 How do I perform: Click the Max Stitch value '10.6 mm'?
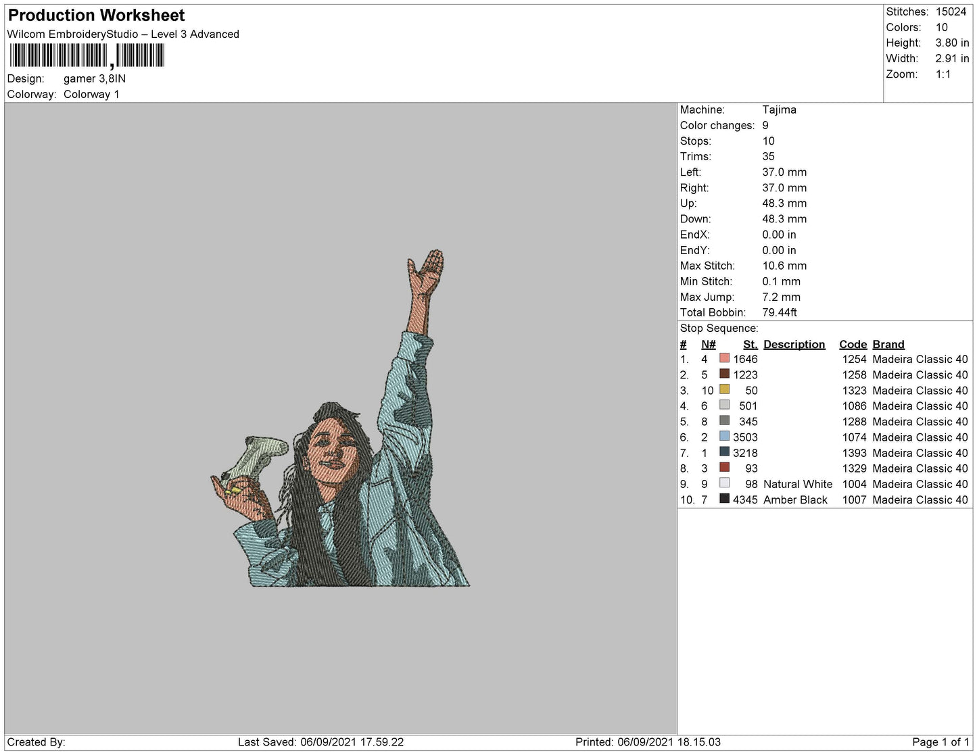click(x=784, y=266)
